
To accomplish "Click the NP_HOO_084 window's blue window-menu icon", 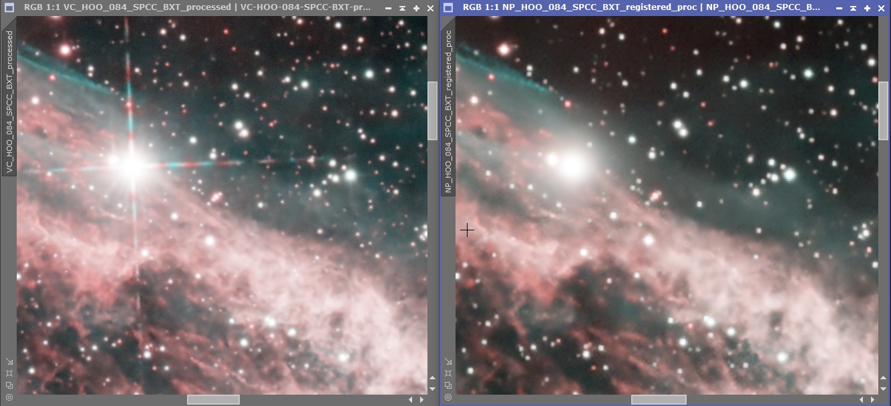I will coord(449,8).
